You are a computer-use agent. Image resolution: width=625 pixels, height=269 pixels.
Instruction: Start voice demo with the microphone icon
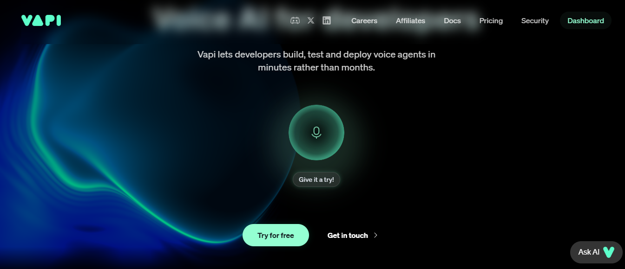click(x=316, y=133)
